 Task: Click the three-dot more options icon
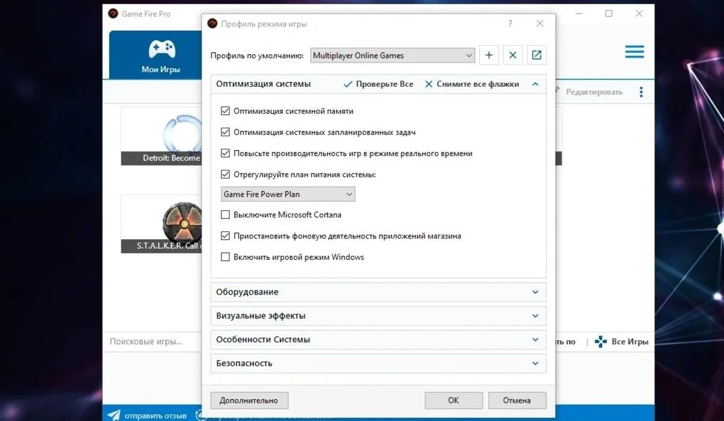point(641,92)
